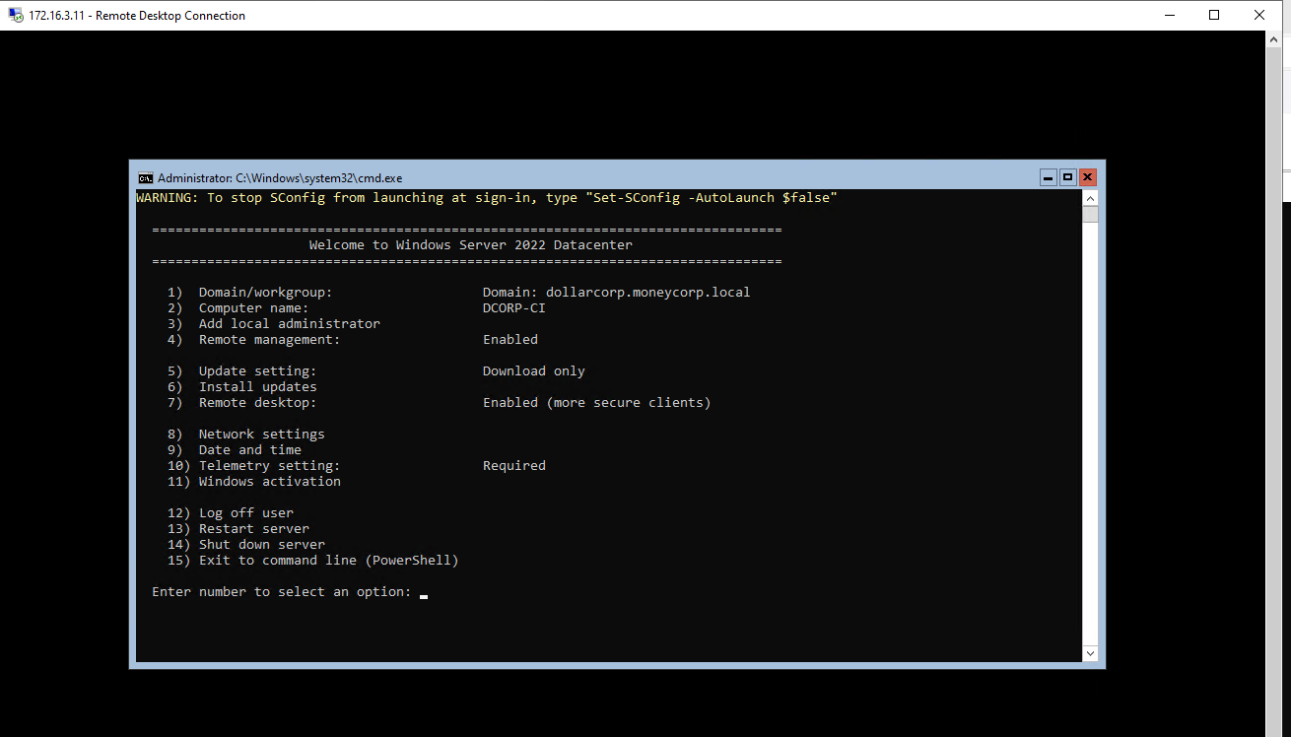Screen dimensions: 1291x737
Task: Click the 'Restart server' option line
Action: point(253,529)
